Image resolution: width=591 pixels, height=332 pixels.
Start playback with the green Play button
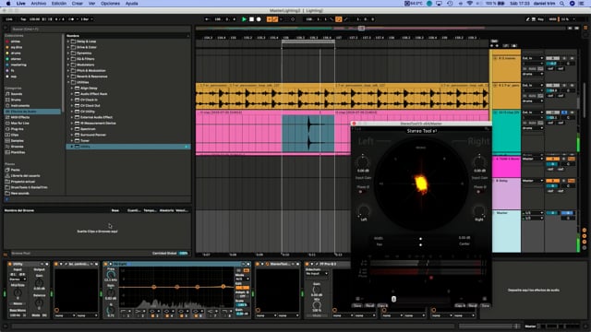tap(244, 19)
